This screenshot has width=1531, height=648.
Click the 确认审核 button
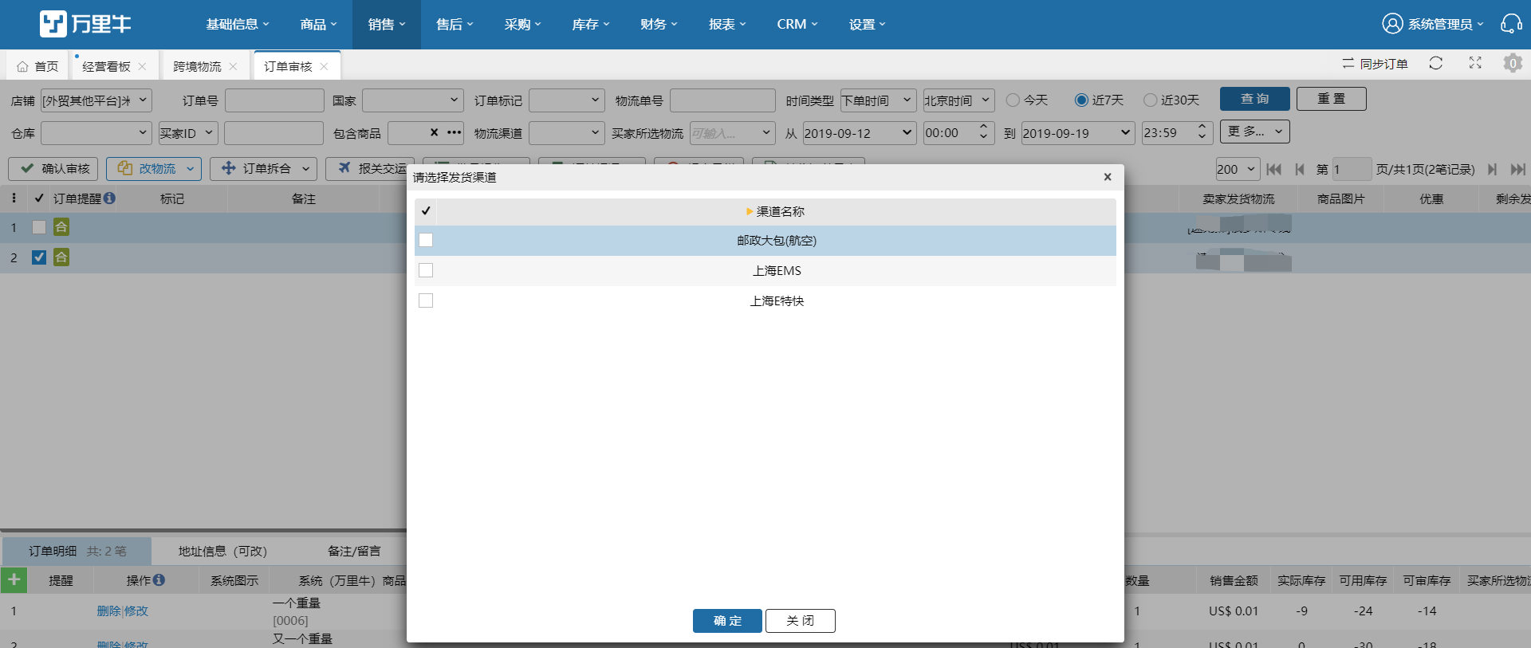53,168
